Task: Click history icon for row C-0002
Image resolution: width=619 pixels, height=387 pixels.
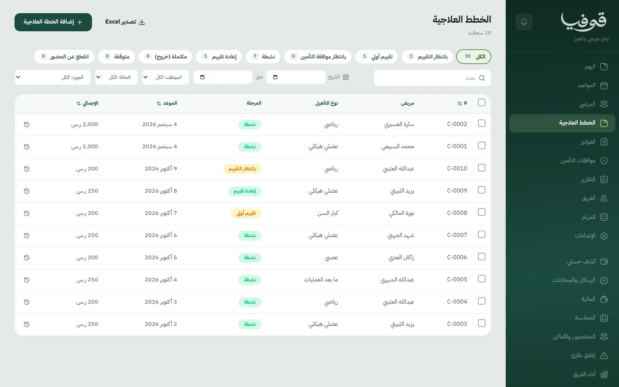Action: (x=27, y=125)
